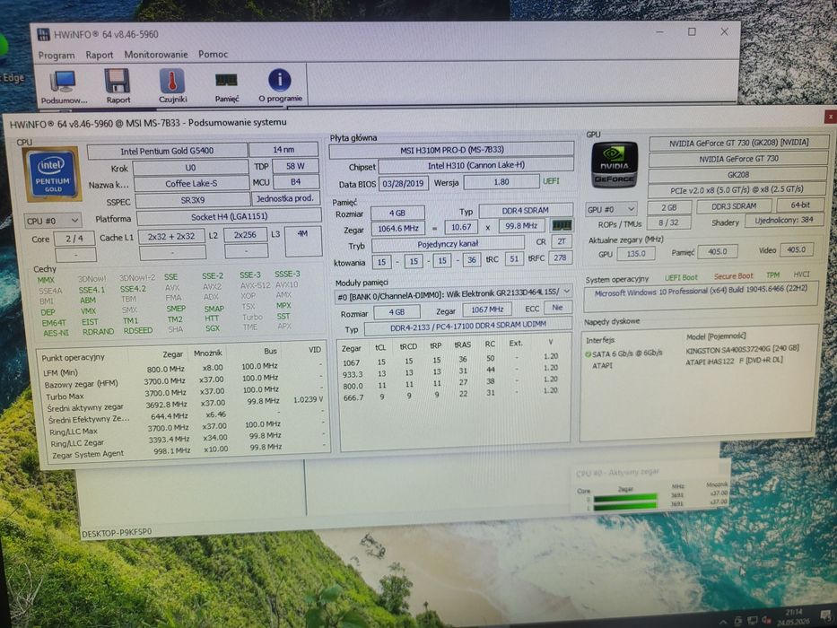The height and width of the screenshot is (628, 837).
Task: Click the ATAPI iHAS122 drive entry
Action: [734, 361]
